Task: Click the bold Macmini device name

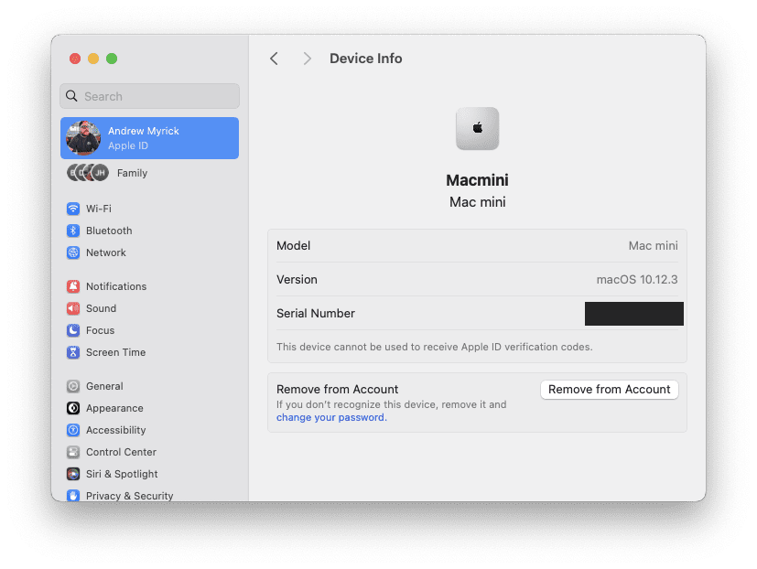Action: pyautogui.click(x=477, y=180)
